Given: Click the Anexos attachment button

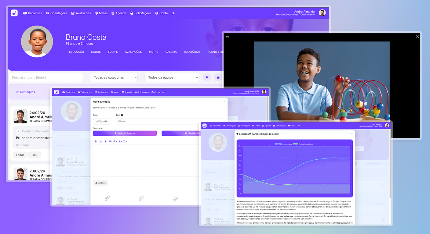Looking at the screenshot, I should coord(100,183).
